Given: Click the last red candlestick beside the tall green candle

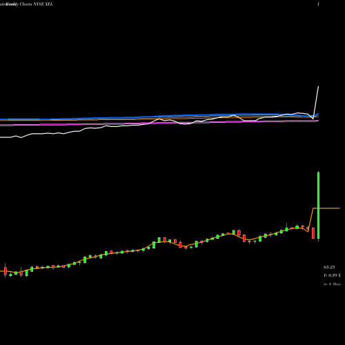Looking at the screenshot, I should coord(313,233).
